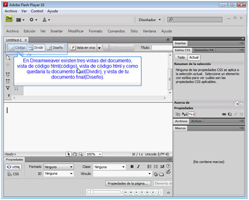Toggle Italic formatting

coord(138,166)
